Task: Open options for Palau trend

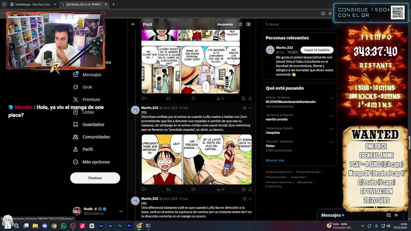Action: click(331, 142)
